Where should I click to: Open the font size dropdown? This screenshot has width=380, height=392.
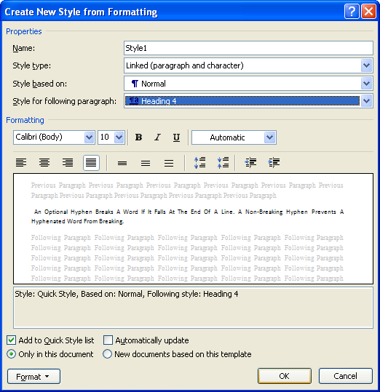click(x=119, y=137)
